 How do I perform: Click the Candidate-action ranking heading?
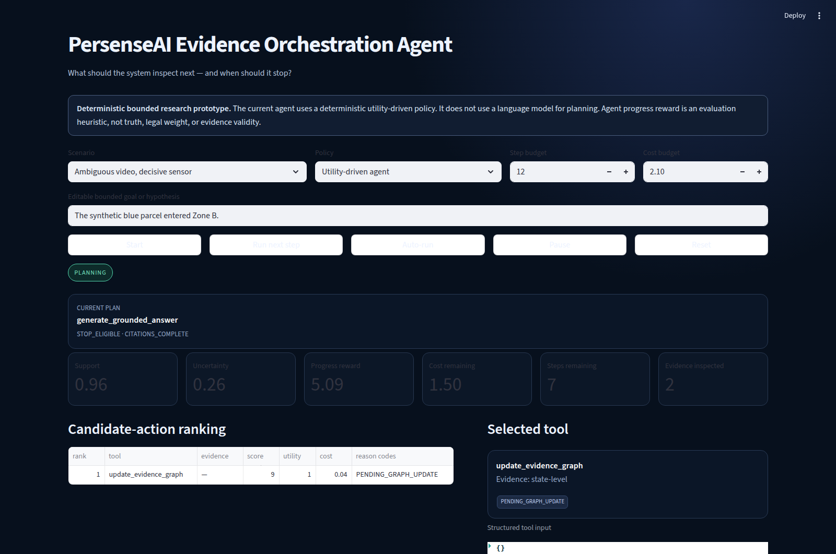point(147,429)
